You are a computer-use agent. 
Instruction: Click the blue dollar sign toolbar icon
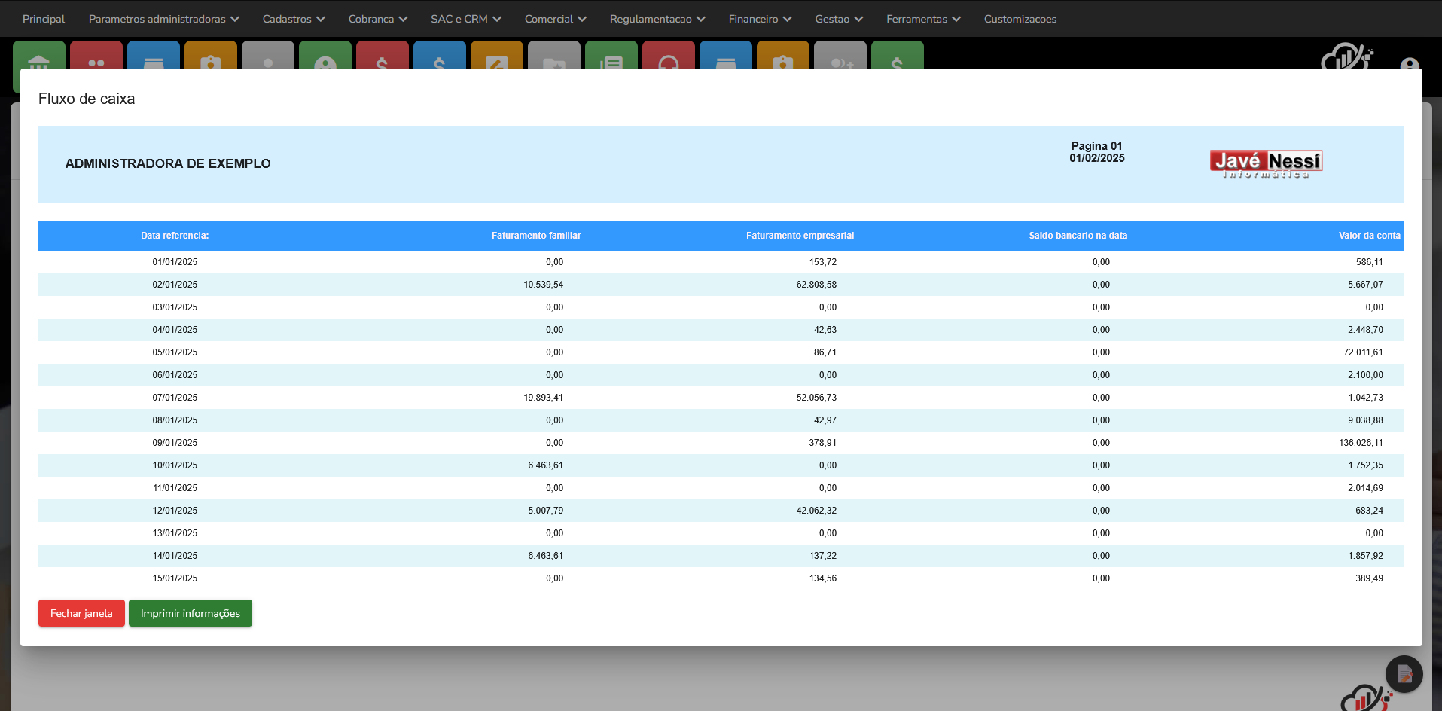[x=439, y=57]
